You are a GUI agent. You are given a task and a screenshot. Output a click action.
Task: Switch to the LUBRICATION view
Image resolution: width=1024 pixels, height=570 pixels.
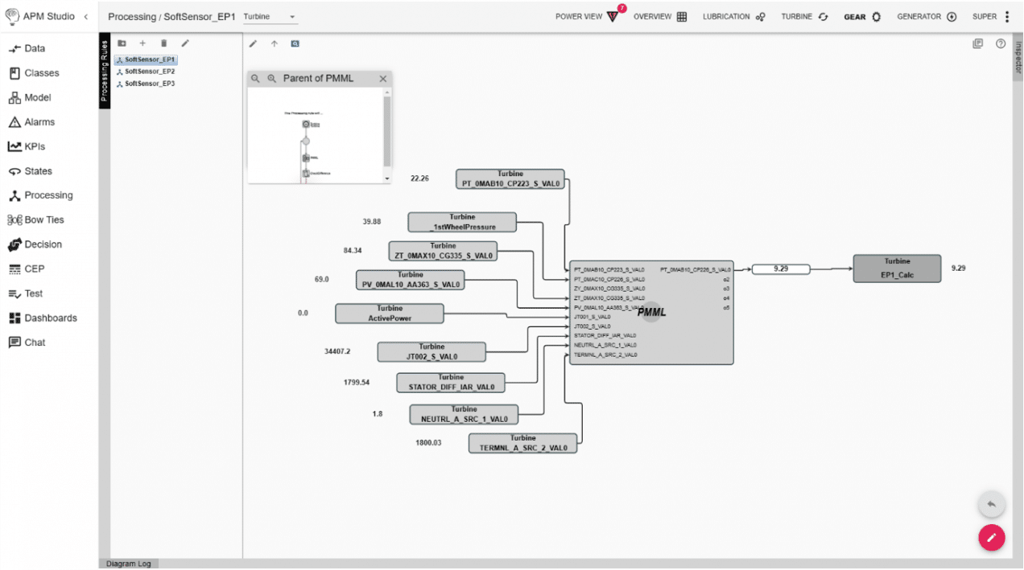(733, 16)
